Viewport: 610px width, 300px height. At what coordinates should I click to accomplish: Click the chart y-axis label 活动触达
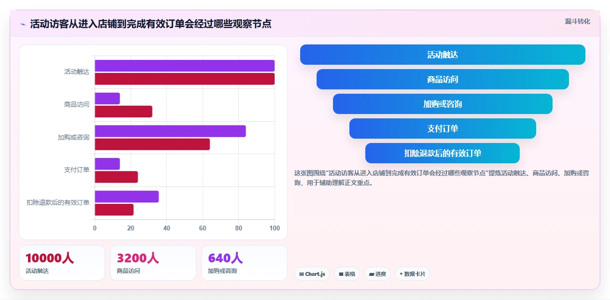coord(77,72)
